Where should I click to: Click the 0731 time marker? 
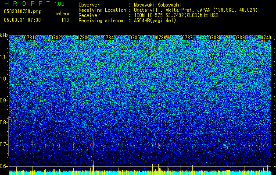click(29, 38)
